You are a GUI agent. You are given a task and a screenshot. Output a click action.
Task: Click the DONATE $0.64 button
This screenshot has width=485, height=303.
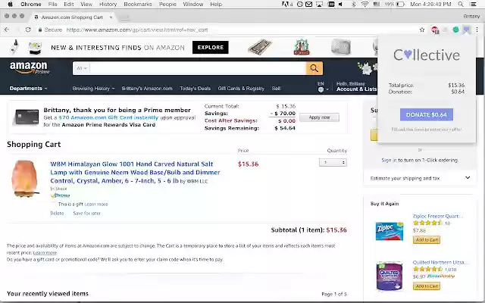pyautogui.click(x=426, y=114)
